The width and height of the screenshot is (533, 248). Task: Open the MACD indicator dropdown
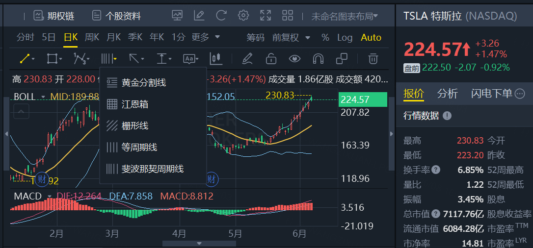point(50,197)
